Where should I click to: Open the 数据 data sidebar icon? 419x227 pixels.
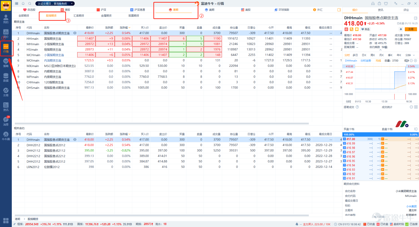6,77
